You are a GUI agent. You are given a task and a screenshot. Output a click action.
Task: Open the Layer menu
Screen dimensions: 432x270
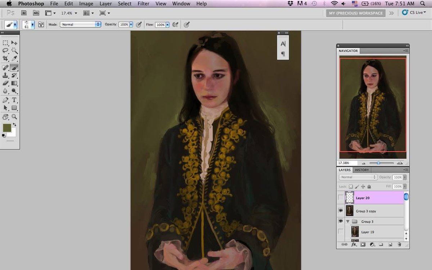(105, 4)
